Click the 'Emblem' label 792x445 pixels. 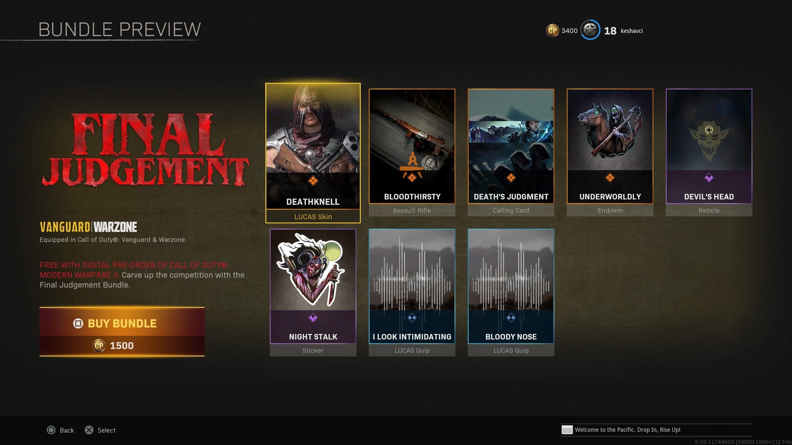[610, 210]
